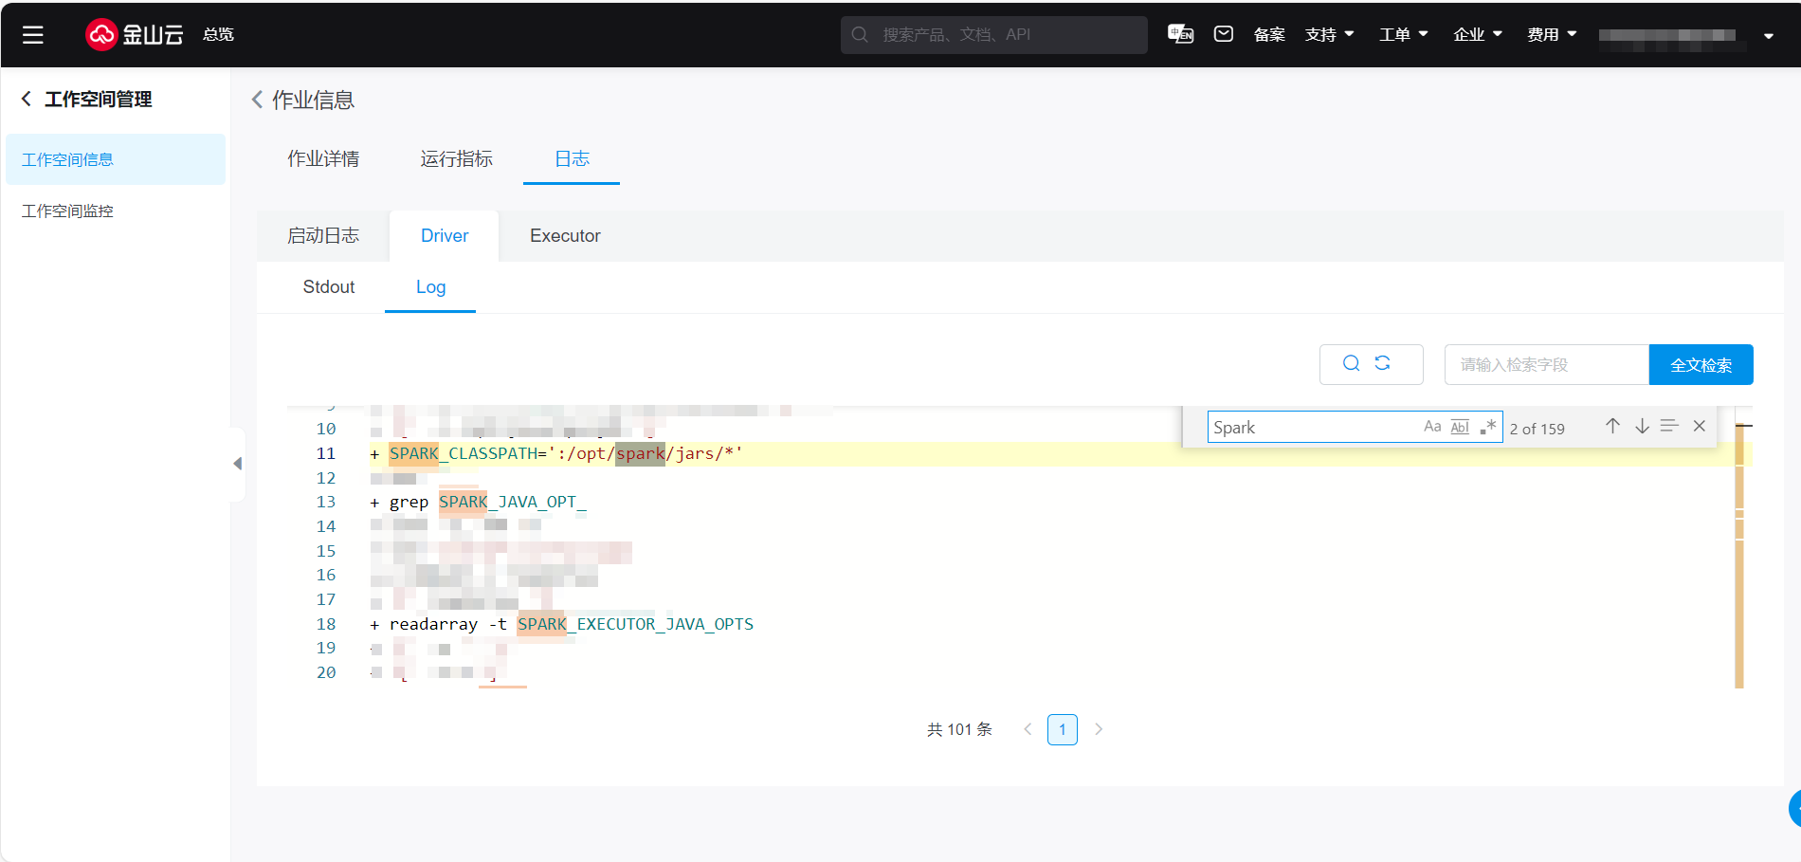Click SPARK_EXECUTOR_JAVA_OPTS on line 18
The width and height of the screenshot is (1801, 862).
(x=635, y=624)
